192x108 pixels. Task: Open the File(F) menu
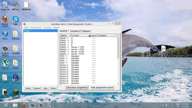26,28
